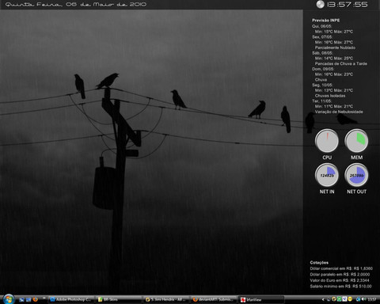Open the Sins Hendrix taskbar button

pos(166,299)
